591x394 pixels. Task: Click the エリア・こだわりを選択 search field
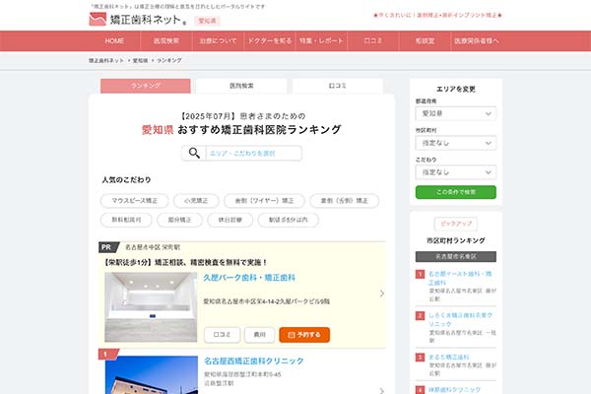[253, 154]
